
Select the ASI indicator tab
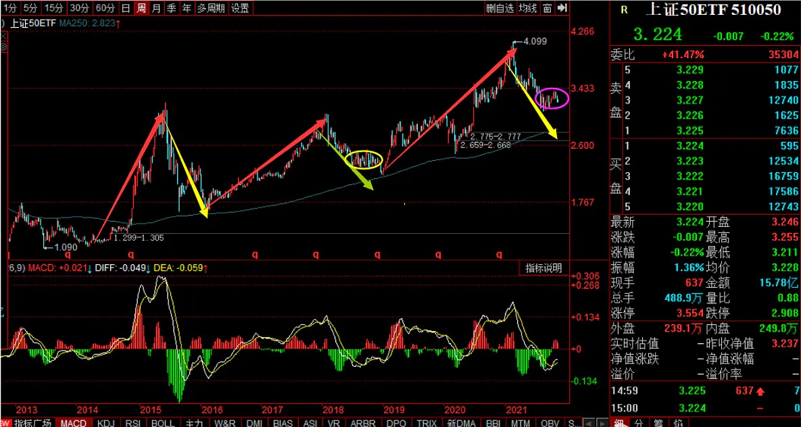310,422
